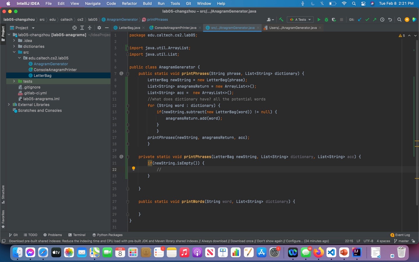Open Git show history clock icon
This screenshot has width=419, height=262.
pyautogui.click(x=382, y=20)
